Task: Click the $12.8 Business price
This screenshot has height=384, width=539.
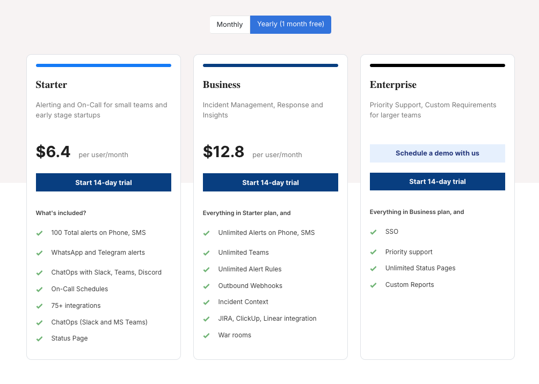Action: (x=223, y=152)
